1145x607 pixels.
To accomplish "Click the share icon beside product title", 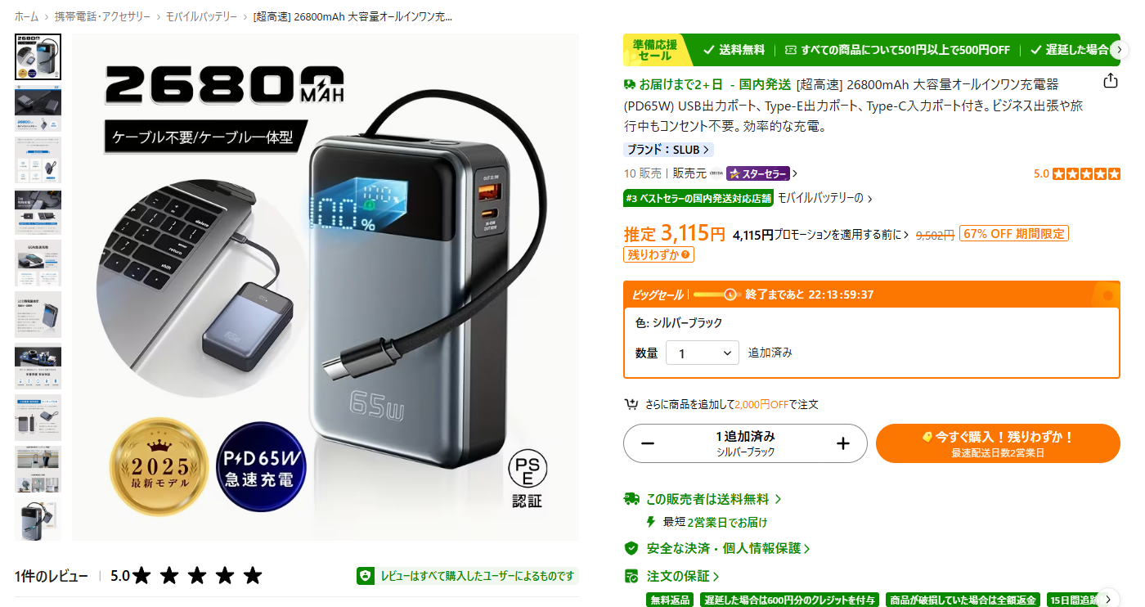I will (x=1110, y=80).
